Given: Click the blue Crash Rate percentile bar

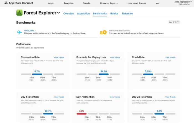Looking at the screenshot, I should 148,74.
